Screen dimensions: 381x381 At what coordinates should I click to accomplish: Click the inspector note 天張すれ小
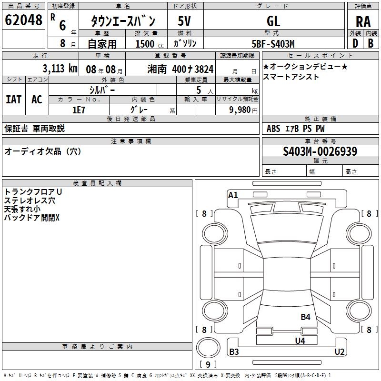tap(22, 209)
